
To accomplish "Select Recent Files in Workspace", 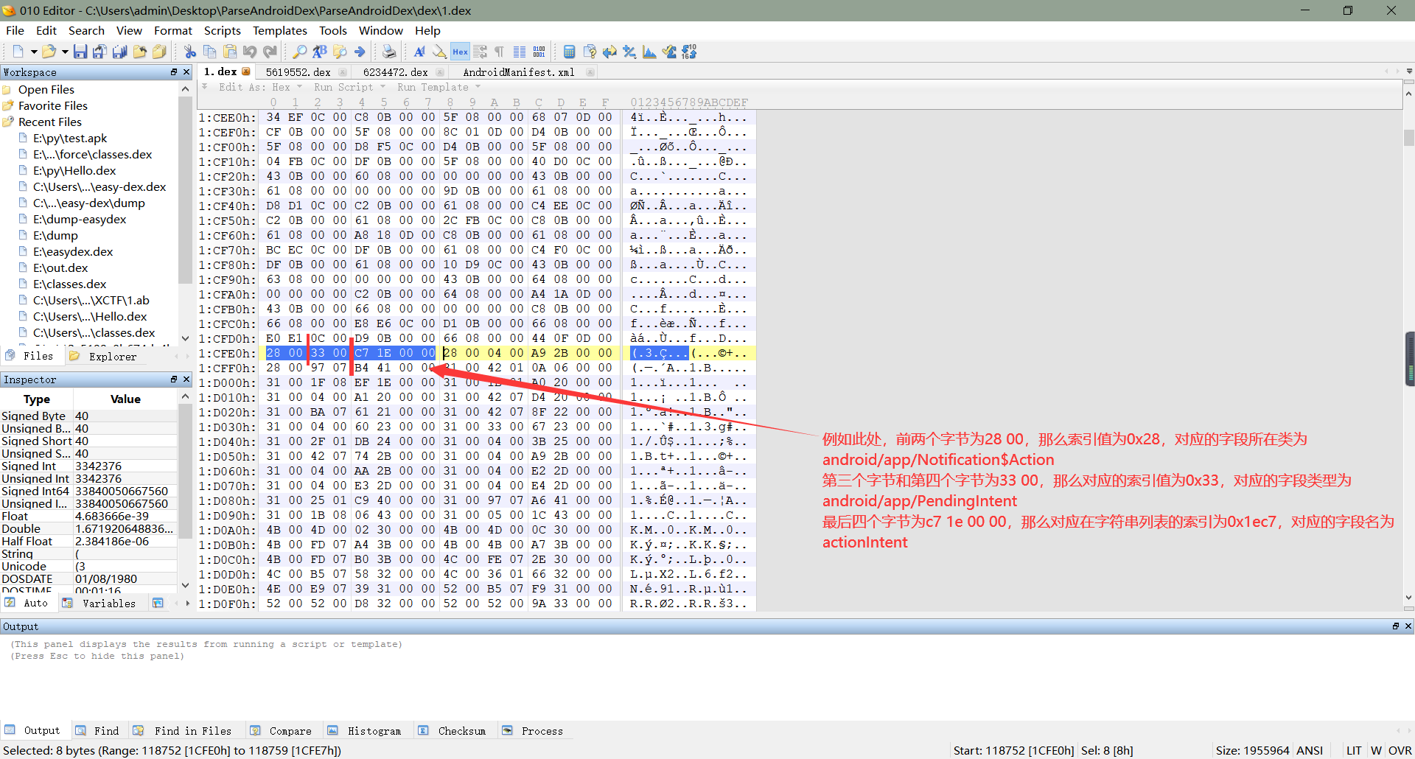I will (50, 122).
